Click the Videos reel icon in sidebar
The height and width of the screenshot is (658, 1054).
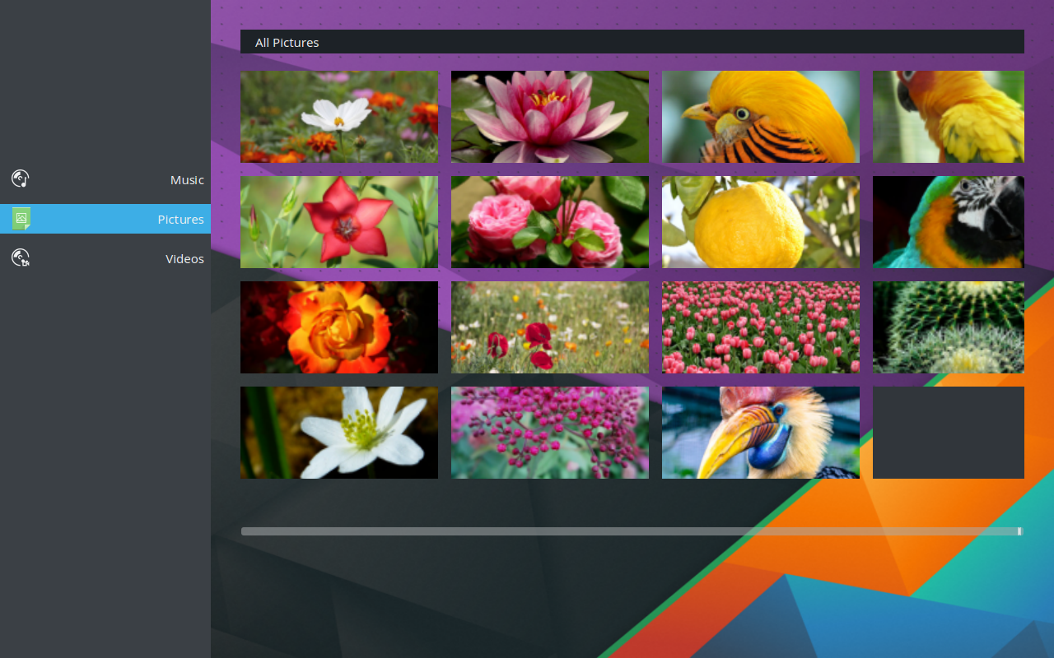(x=21, y=258)
